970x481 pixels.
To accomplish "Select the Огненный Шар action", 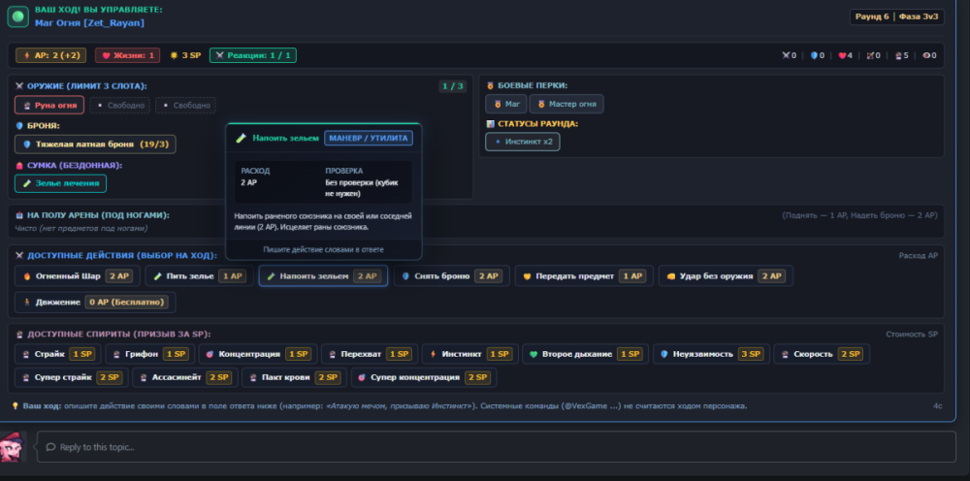I will (78, 275).
